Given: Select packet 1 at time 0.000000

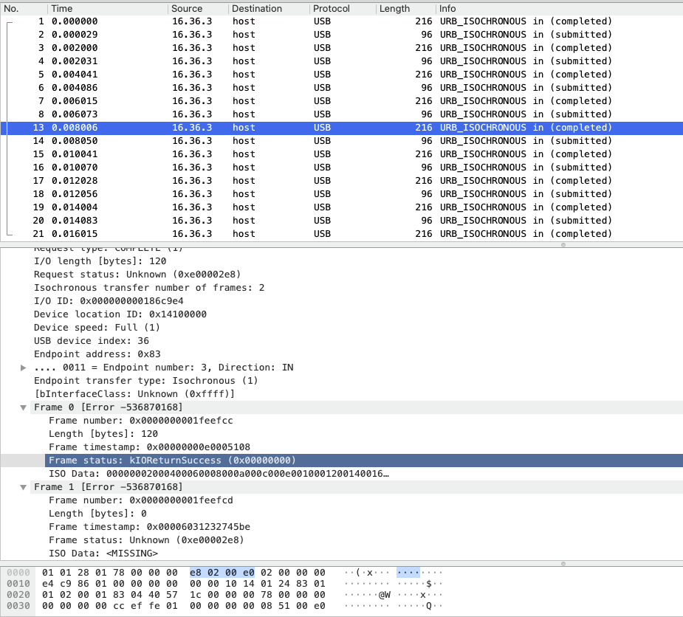Looking at the screenshot, I should [341, 21].
